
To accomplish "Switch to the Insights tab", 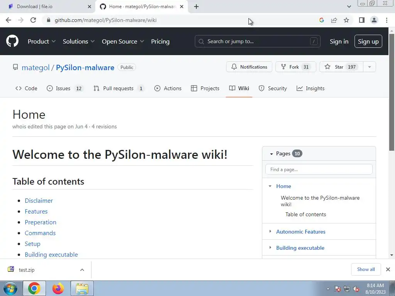I will pos(311,88).
